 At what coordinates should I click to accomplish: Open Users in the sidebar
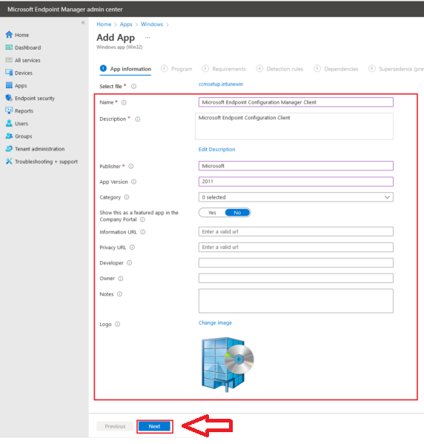click(x=17, y=124)
